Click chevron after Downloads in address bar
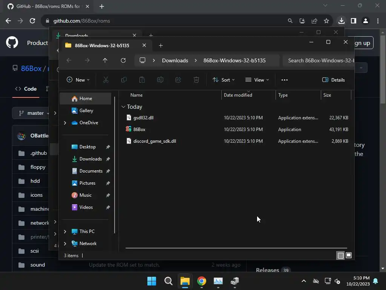This screenshot has width=386, height=290. point(196,60)
